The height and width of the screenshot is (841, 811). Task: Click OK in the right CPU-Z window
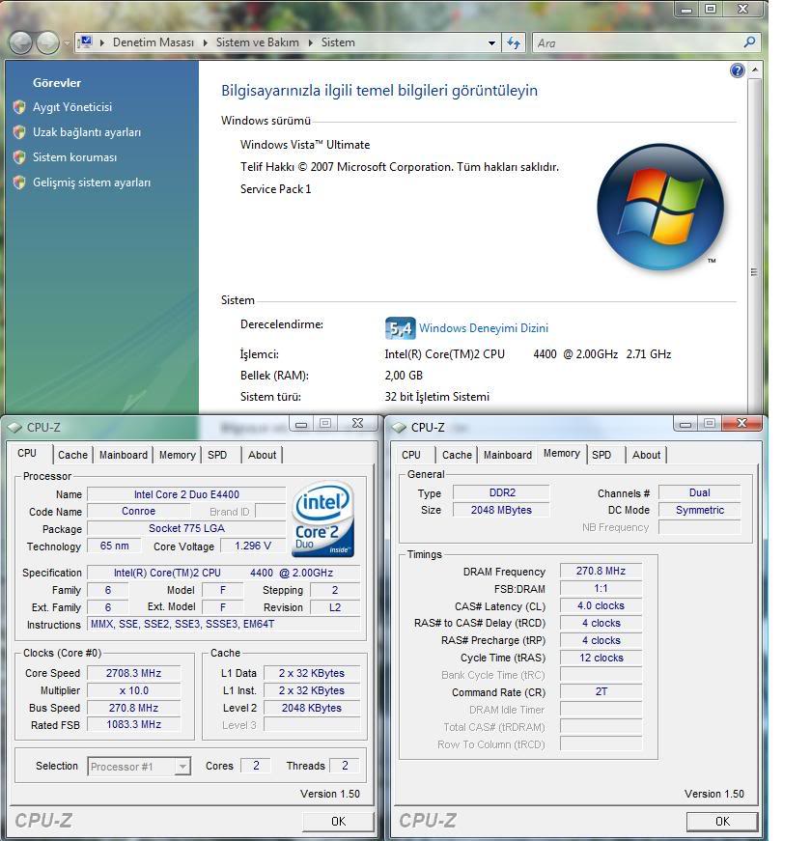(x=722, y=821)
